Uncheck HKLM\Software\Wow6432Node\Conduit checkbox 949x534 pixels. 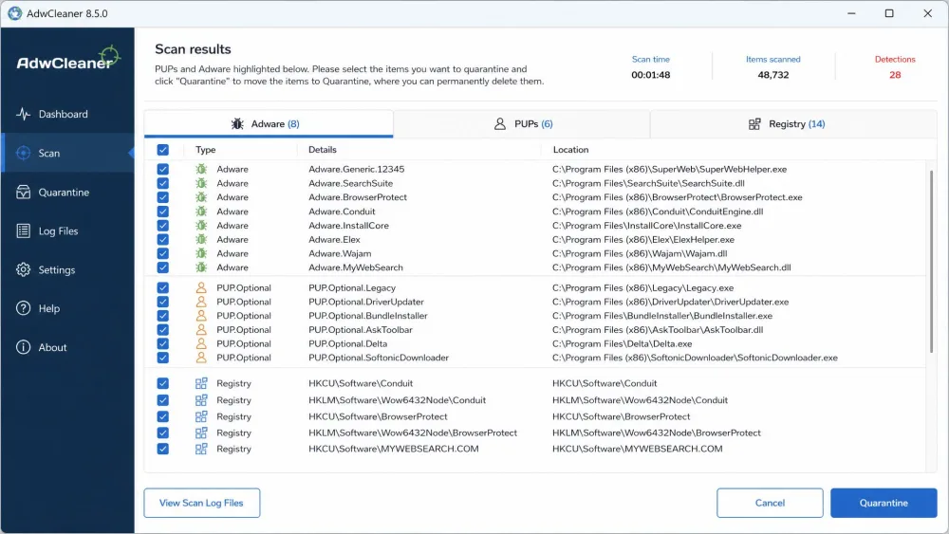pyautogui.click(x=163, y=400)
